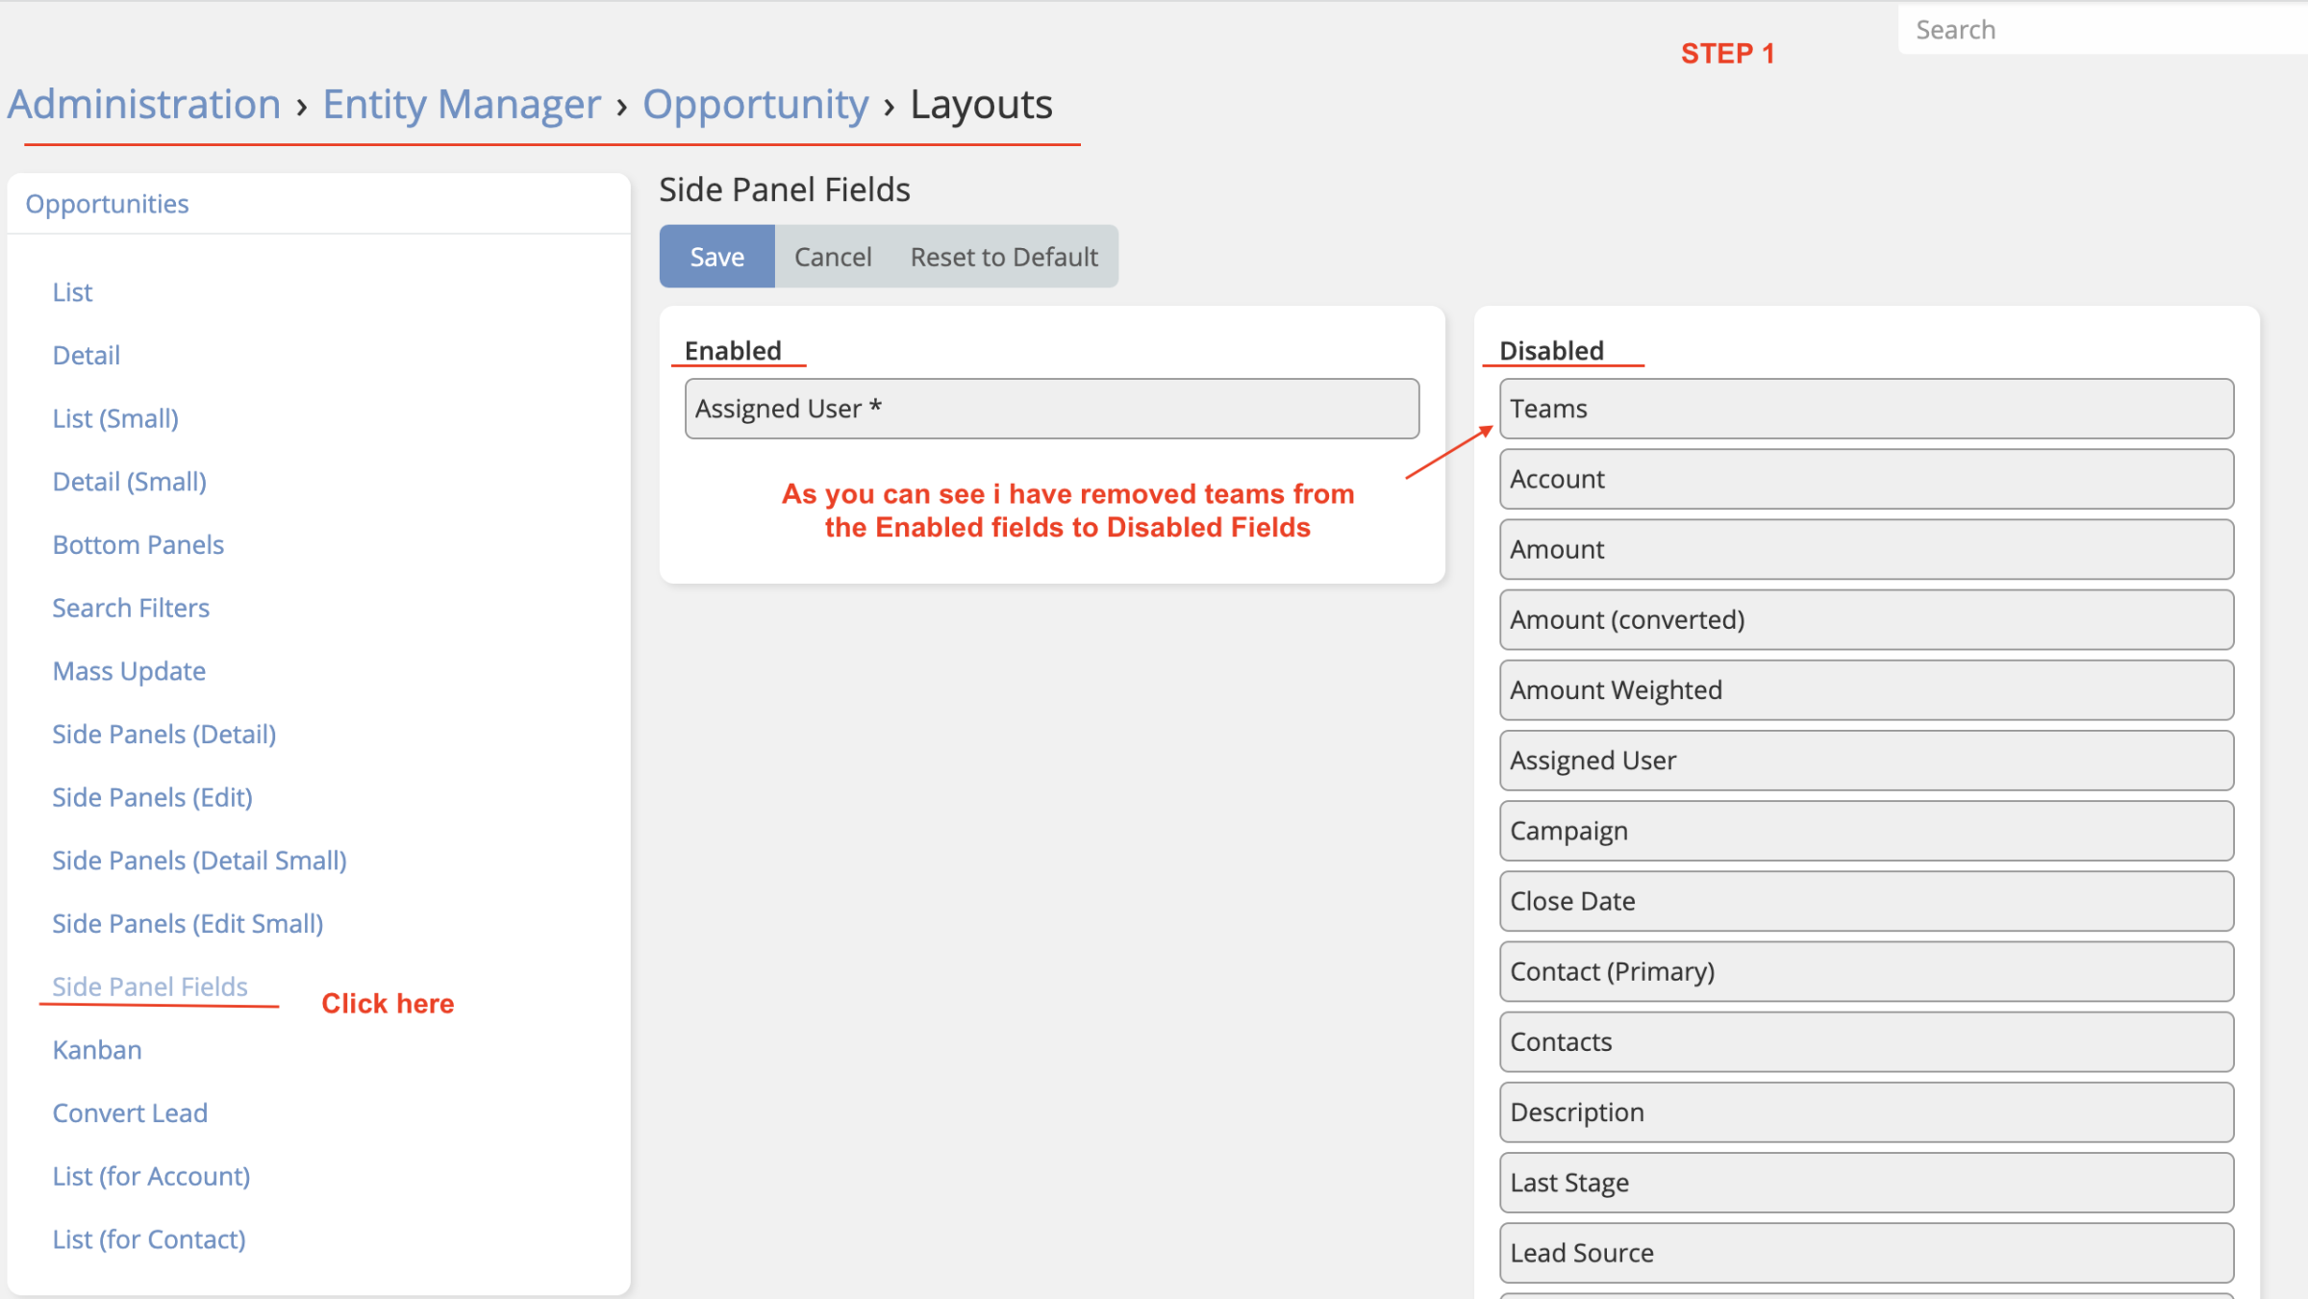Screen dimensions: 2308x1299
Task: Choose Side Panel Fields in sidebar
Action: (x=150, y=987)
